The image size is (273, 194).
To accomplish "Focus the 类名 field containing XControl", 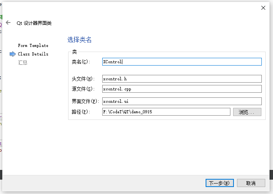I will 182,62.
